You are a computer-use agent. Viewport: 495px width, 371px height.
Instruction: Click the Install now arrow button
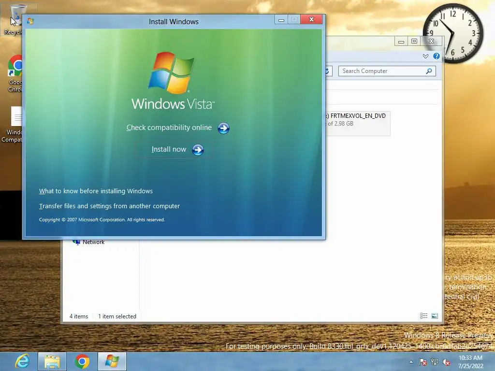198,150
